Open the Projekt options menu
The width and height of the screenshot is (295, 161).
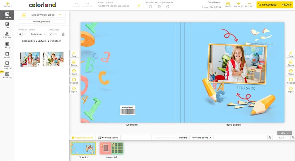[x=249, y=5]
